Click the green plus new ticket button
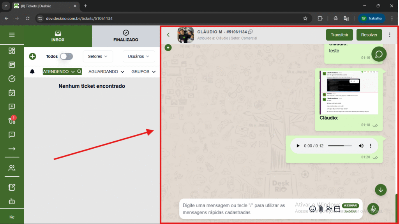399x224 pixels. tap(32, 56)
